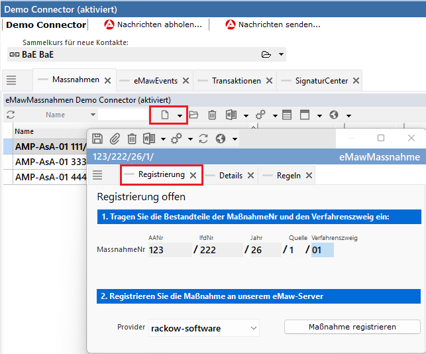
Task: Click Nachrichten senden button
Action: [x=273, y=25]
